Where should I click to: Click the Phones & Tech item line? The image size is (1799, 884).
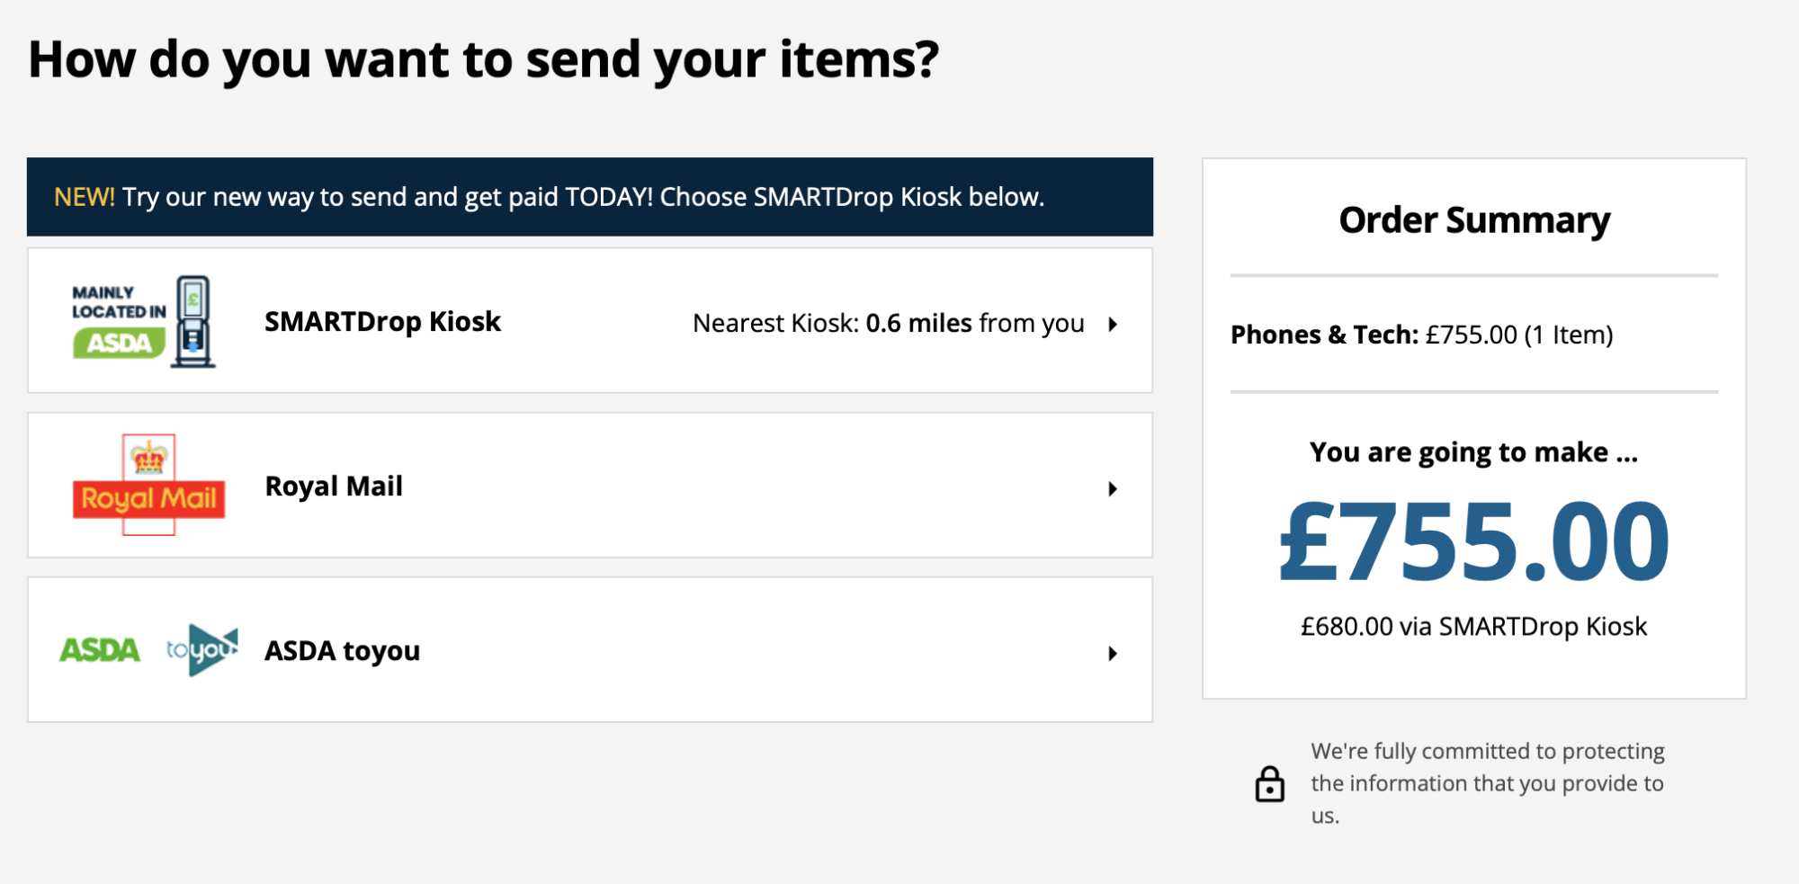(x=1421, y=335)
